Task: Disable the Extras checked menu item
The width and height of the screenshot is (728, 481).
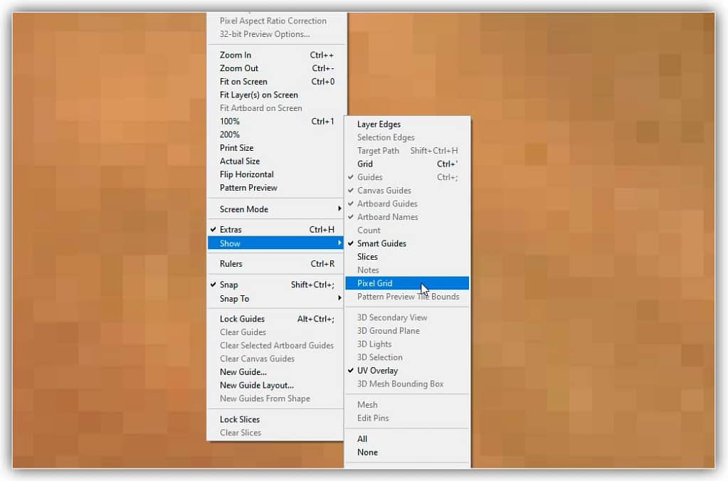Action: 231,230
